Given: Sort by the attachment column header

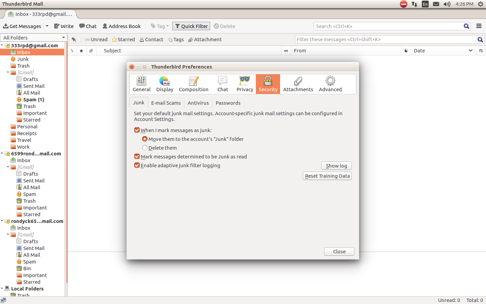Looking at the screenshot, I should pyautogui.click(x=91, y=51).
